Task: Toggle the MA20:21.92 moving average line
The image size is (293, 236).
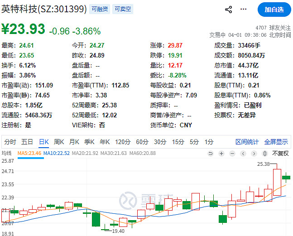Action: coord(85,153)
